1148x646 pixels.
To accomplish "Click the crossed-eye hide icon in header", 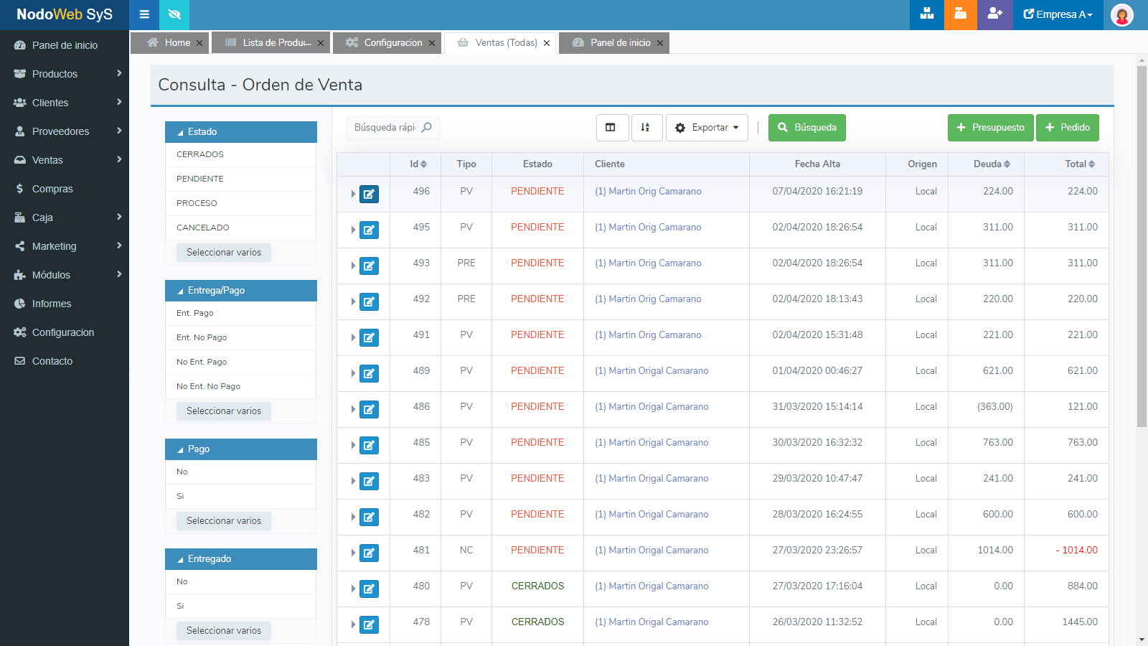I will [x=174, y=14].
